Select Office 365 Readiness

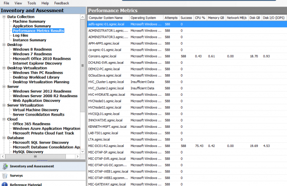pyautogui.click(x=32, y=124)
